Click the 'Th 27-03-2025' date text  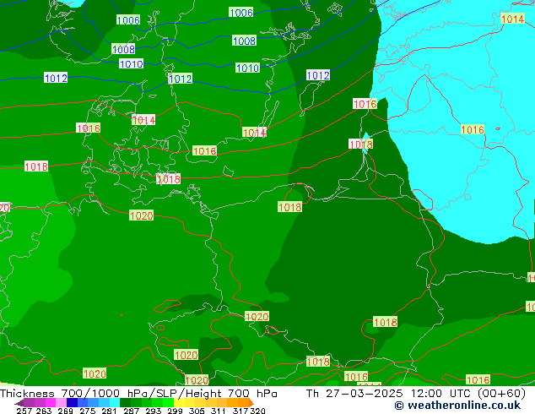[x=354, y=394]
